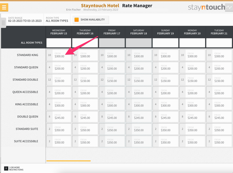Image resolution: width=233 pixels, height=173 pixels.
Task: Select the Sunday February 19 column header
Action: [x=165, y=32]
